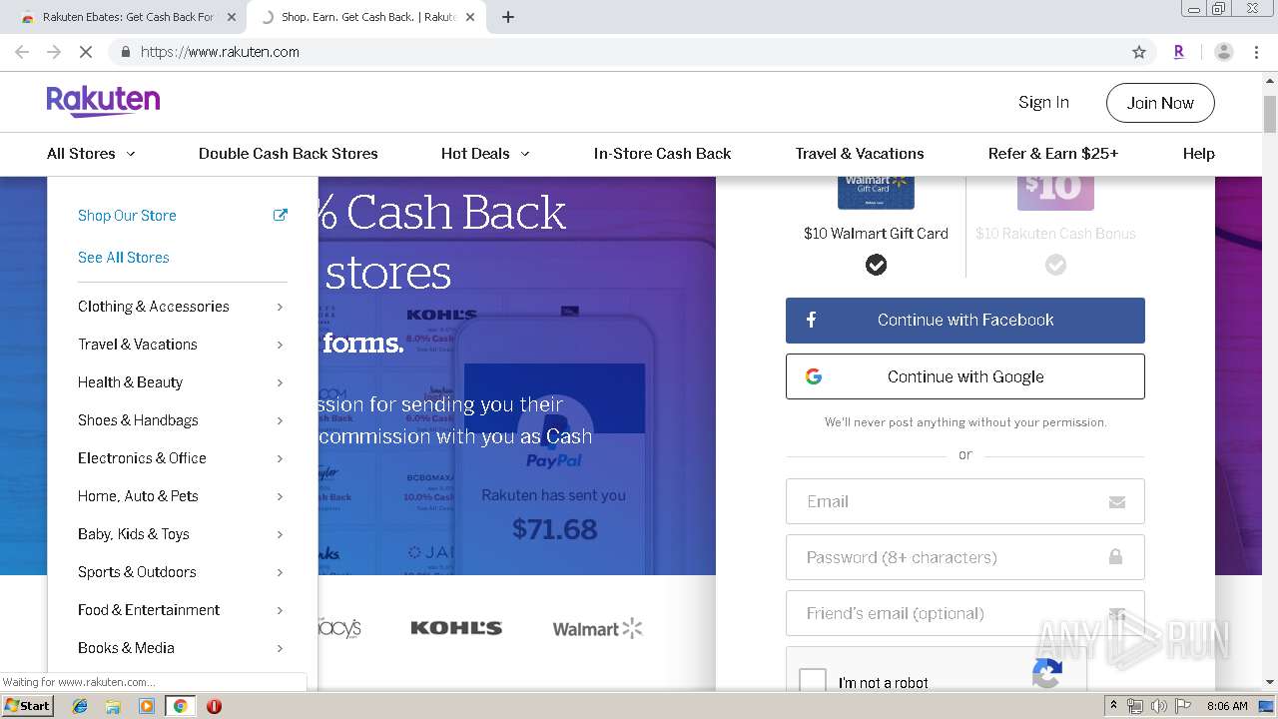Continue with Google sign up
Image resolution: width=1278 pixels, height=719 pixels.
click(965, 376)
